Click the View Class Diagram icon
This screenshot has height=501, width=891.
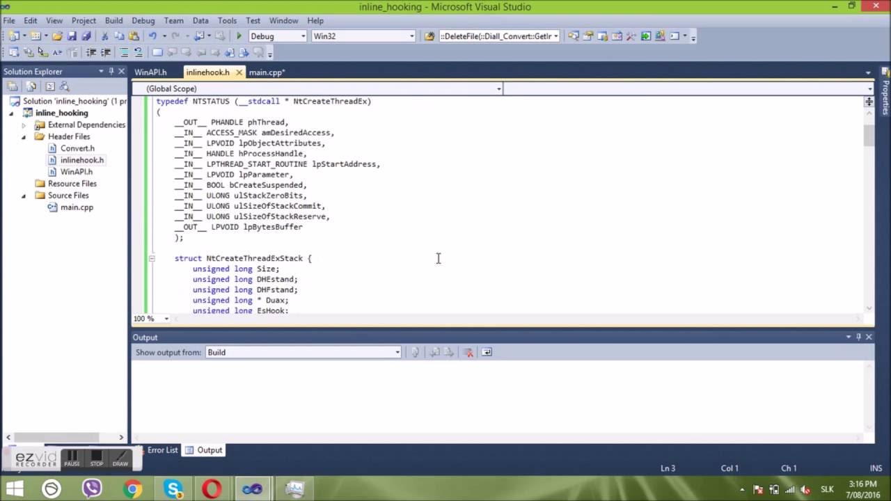(65, 86)
